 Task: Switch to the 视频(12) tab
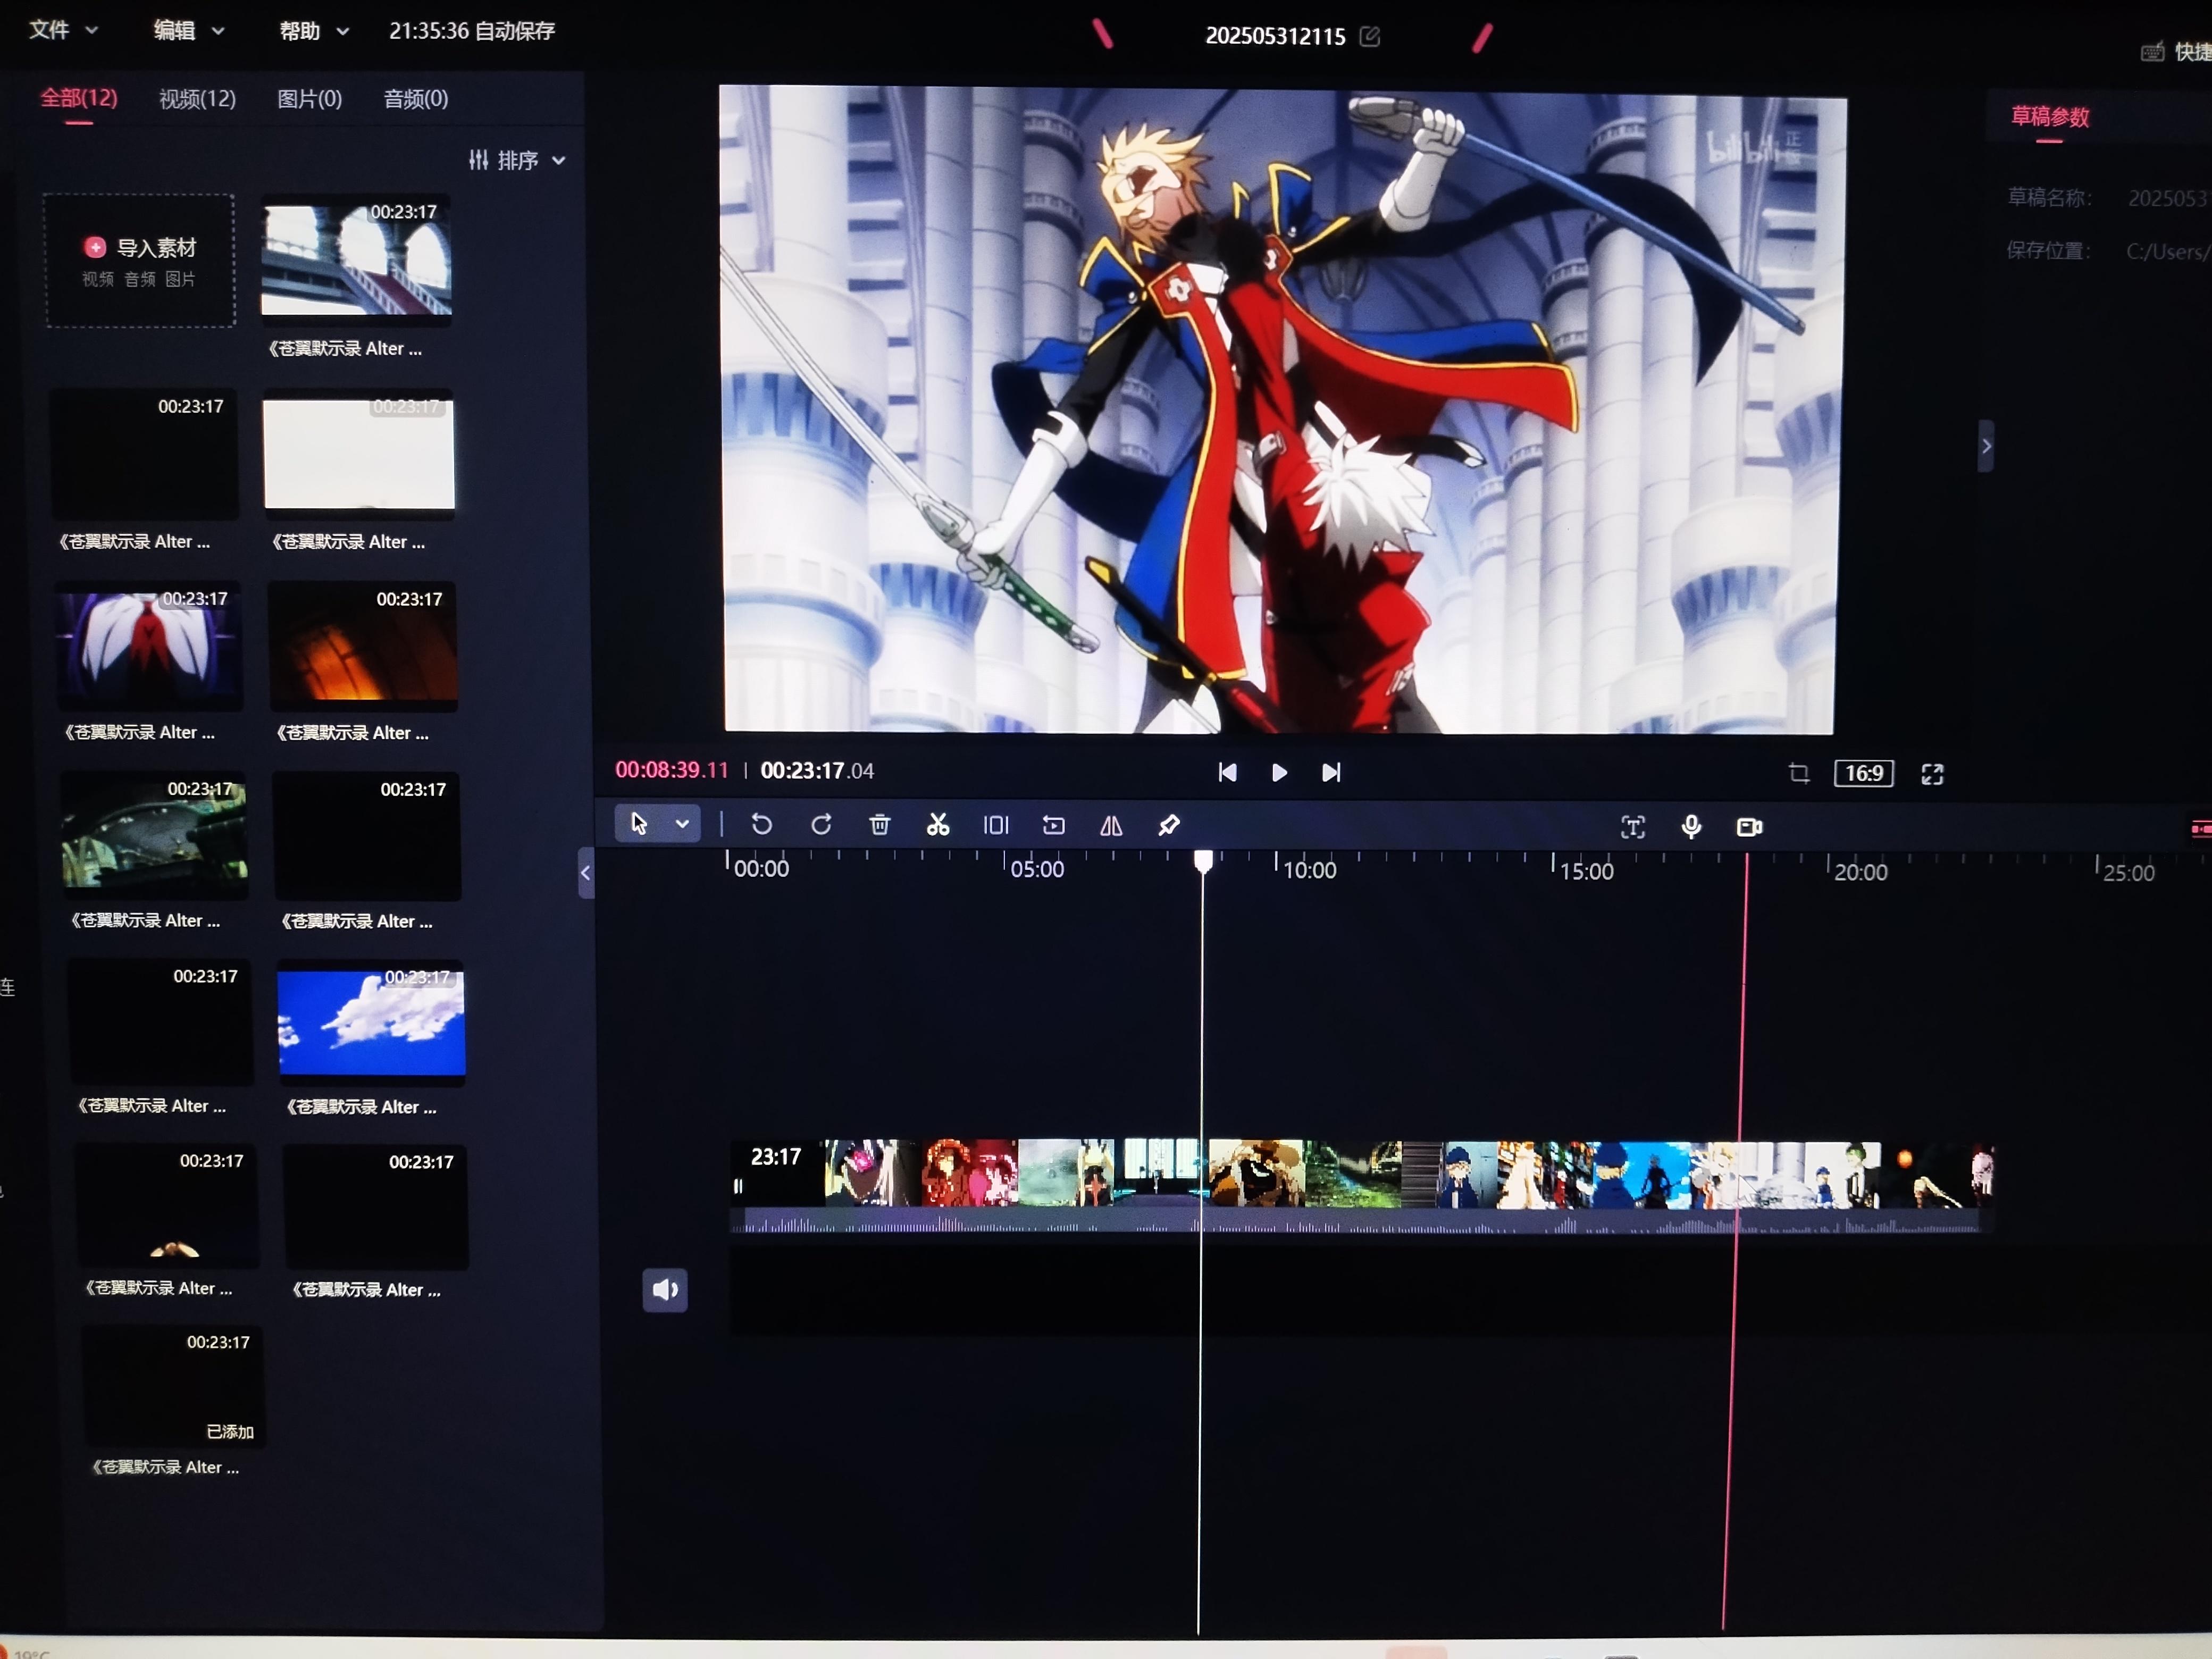pos(198,99)
